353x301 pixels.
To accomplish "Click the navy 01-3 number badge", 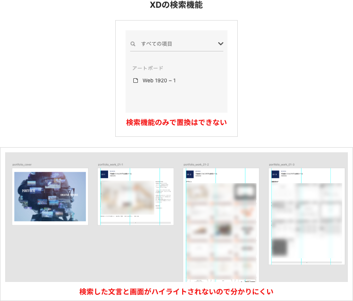I will pos(275,174).
